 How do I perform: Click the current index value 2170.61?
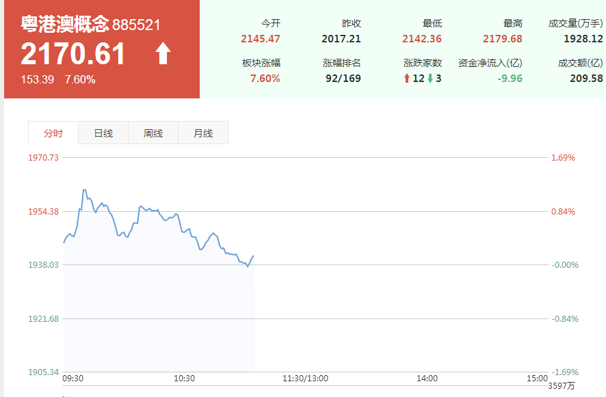click(x=73, y=53)
